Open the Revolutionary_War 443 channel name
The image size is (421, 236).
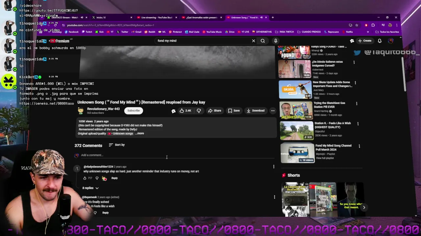[x=103, y=109]
